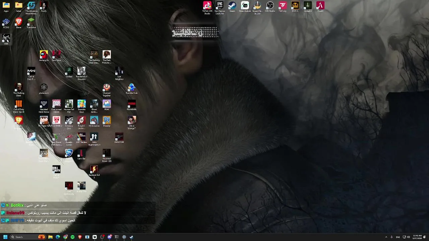This screenshot has width=429, height=241.
Task: Open the Ghost Janitors shortcut
Action: click(94, 106)
